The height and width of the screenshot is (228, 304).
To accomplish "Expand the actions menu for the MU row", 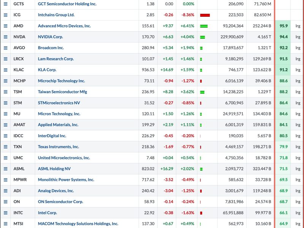I will pyautogui.click(x=5, y=114).
